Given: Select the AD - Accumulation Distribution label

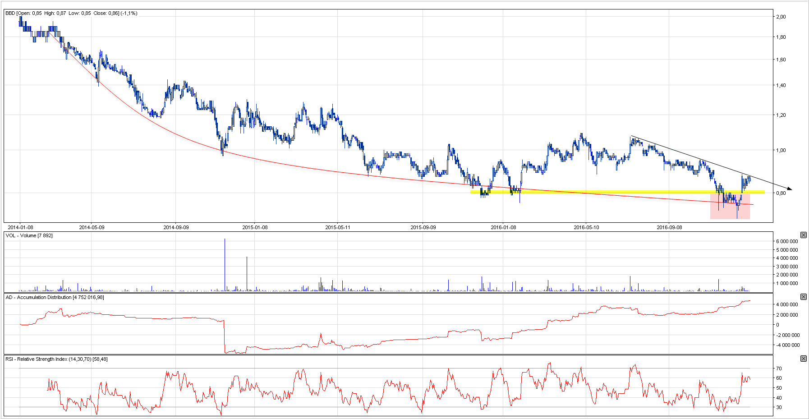Looking at the screenshot, I should [55, 297].
